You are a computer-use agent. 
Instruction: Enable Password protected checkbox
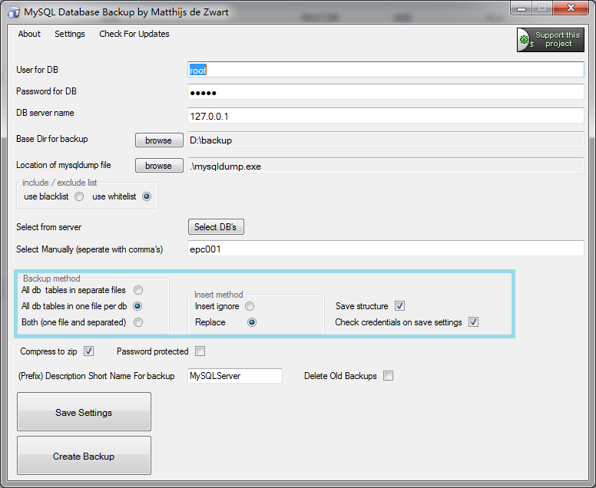pyautogui.click(x=200, y=351)
